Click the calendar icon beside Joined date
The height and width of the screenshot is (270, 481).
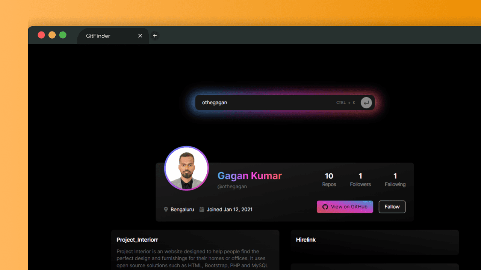coord(202,209)
